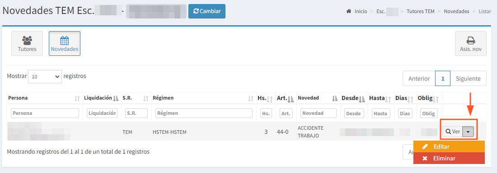Sort table by Régimen column
This screenshot has width=497, height=173.
tap(203, 98)
